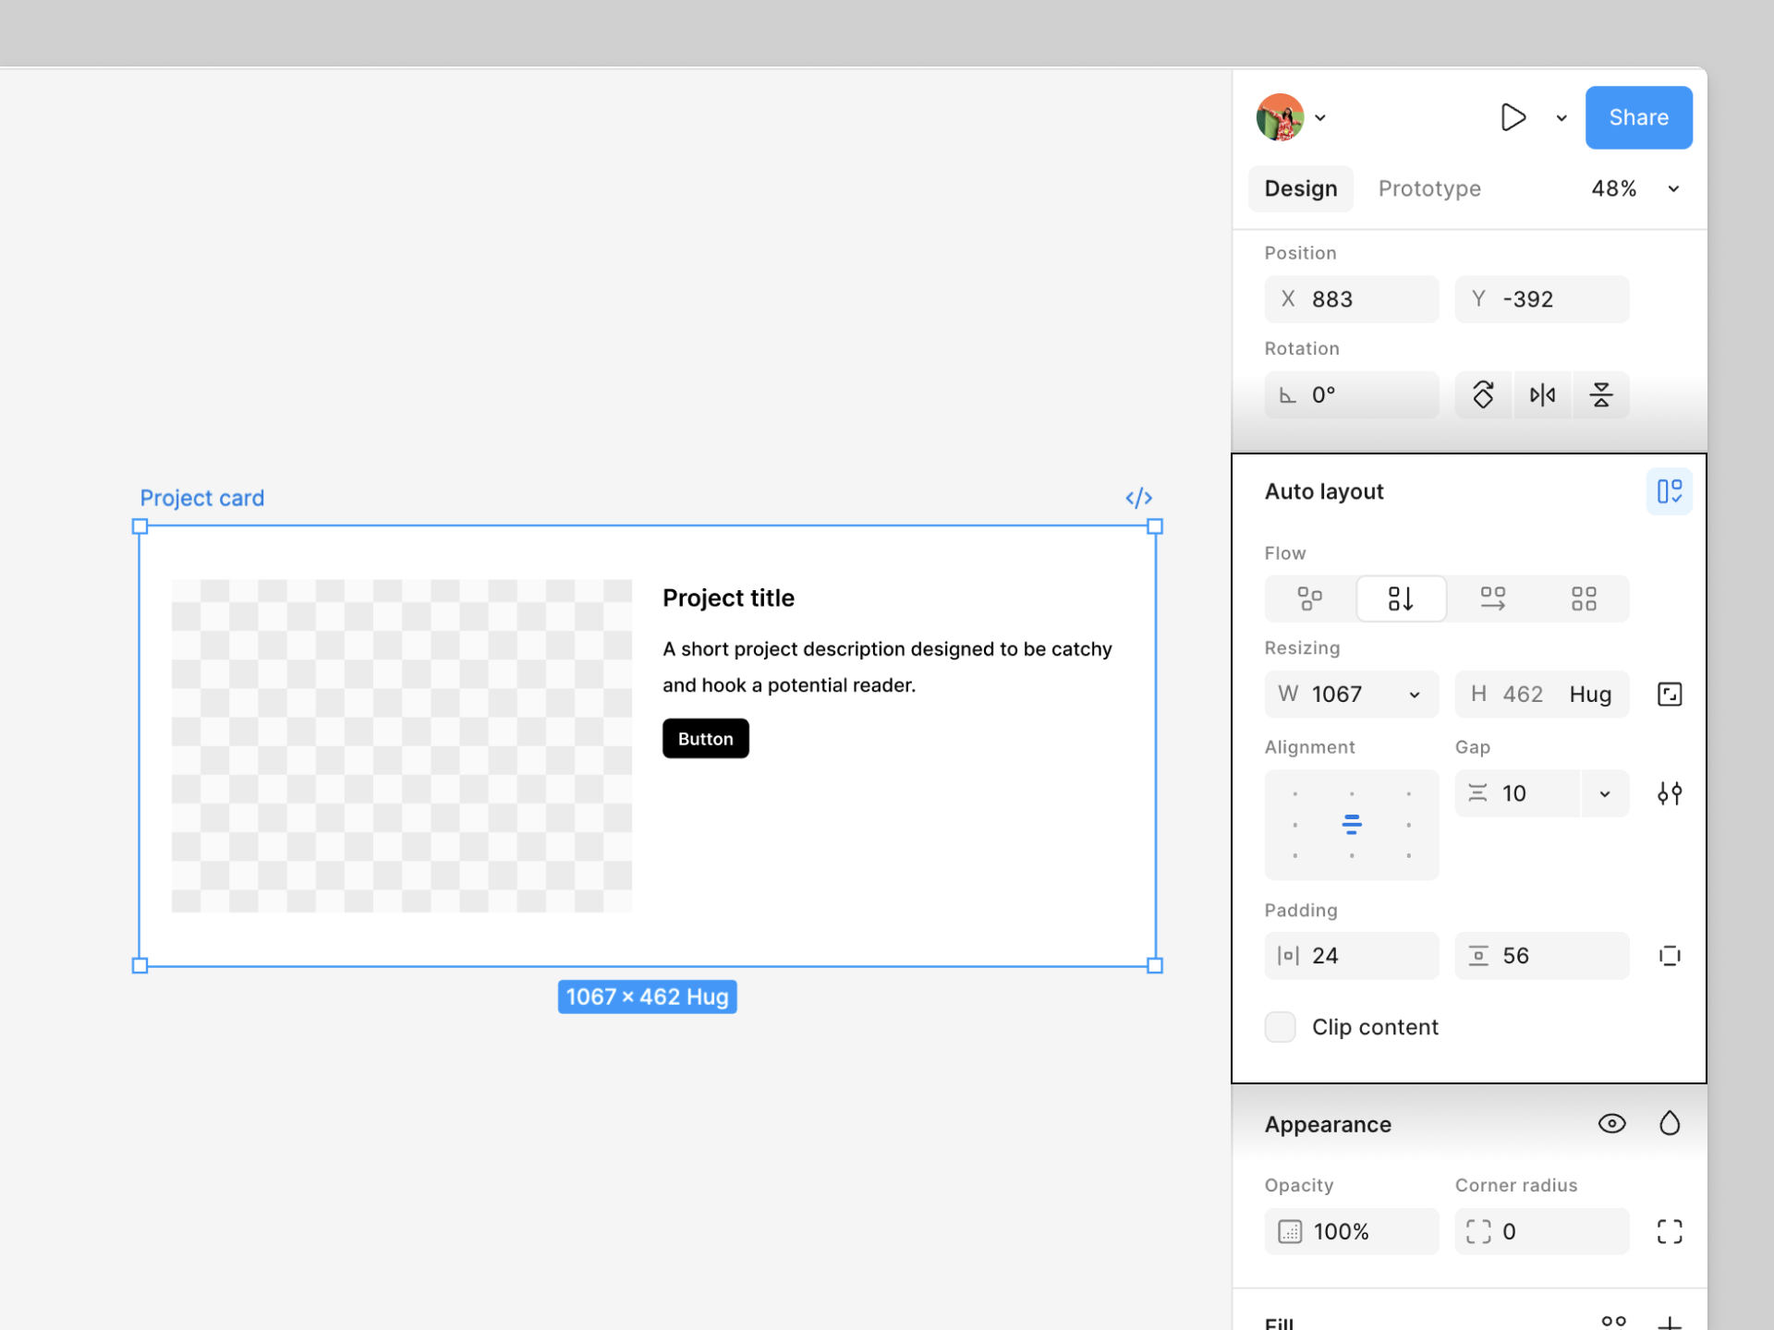Click the user avatar picture

click(x=1280, y=117)
